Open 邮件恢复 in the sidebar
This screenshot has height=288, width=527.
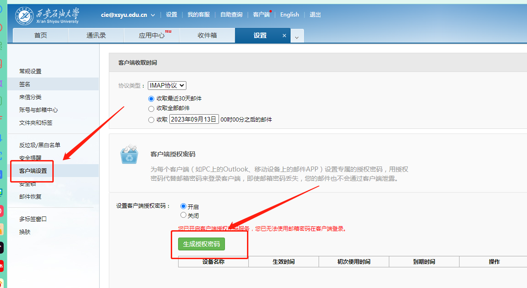(30, 197)
